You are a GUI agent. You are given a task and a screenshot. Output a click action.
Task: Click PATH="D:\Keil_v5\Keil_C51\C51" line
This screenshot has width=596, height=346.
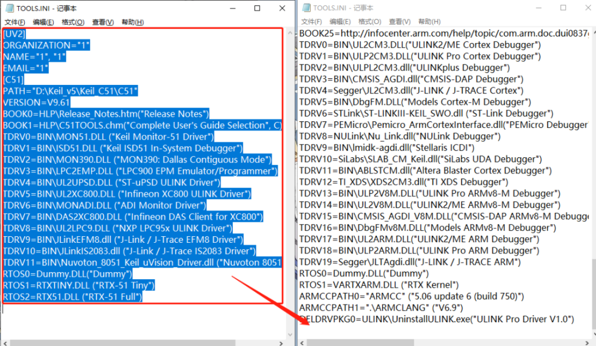pos(70,91)
